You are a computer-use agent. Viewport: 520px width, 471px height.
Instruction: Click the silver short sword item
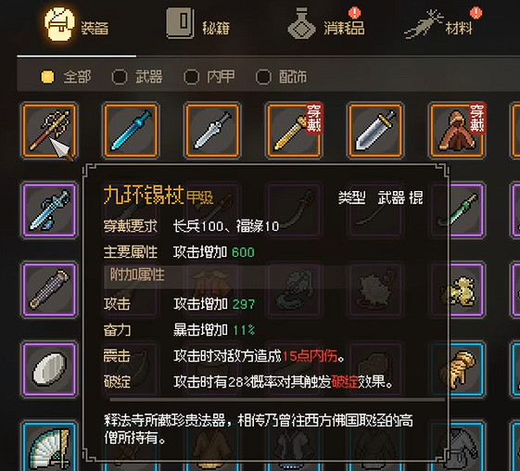click(212, 131)
